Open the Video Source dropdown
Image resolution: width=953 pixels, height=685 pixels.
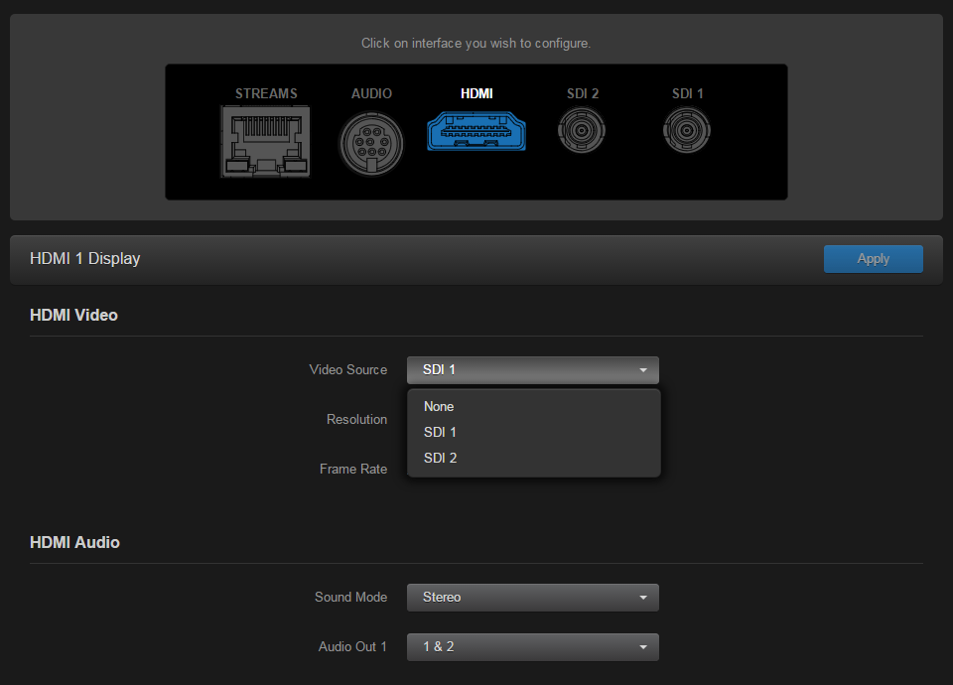coord(533,369)
